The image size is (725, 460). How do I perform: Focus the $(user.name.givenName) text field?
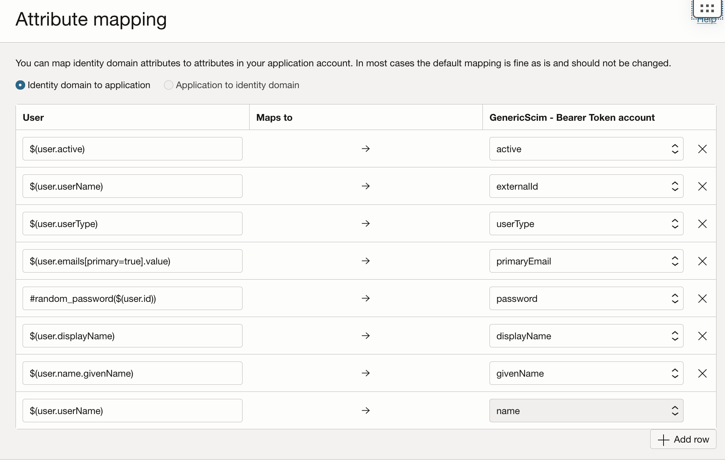coord(132,373)
